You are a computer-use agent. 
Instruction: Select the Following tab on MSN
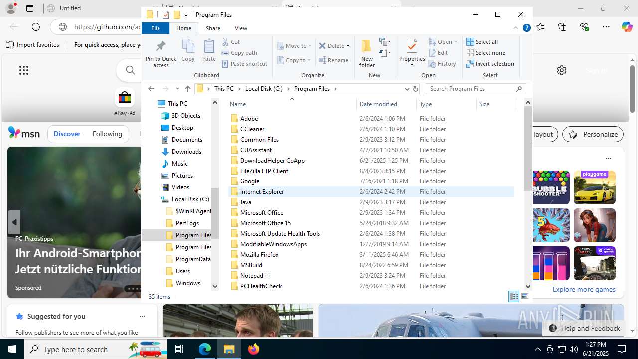click(107, 134)
